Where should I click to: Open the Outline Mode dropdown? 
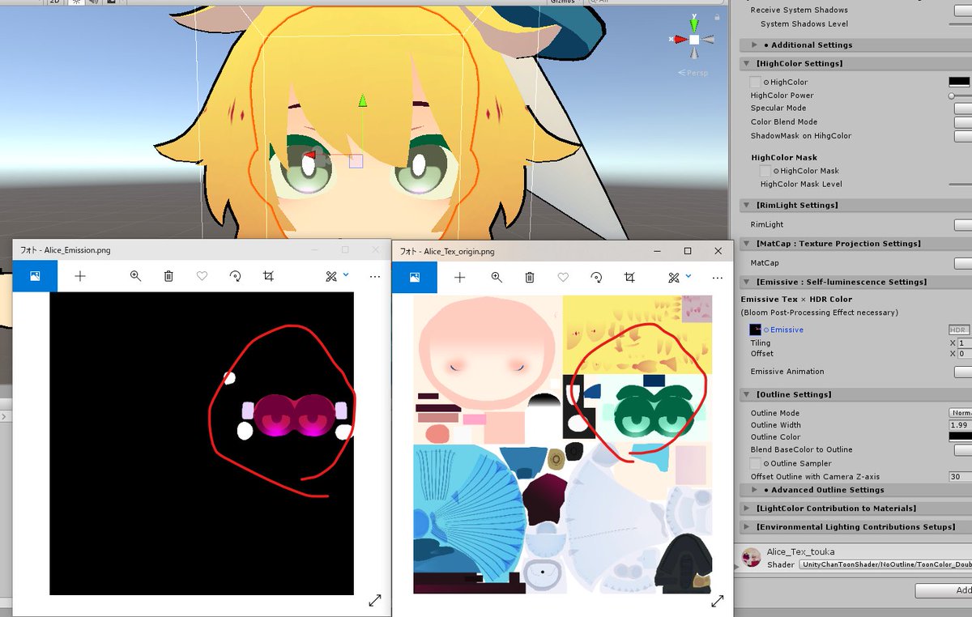pyautogui.click(x=961, y=413)
